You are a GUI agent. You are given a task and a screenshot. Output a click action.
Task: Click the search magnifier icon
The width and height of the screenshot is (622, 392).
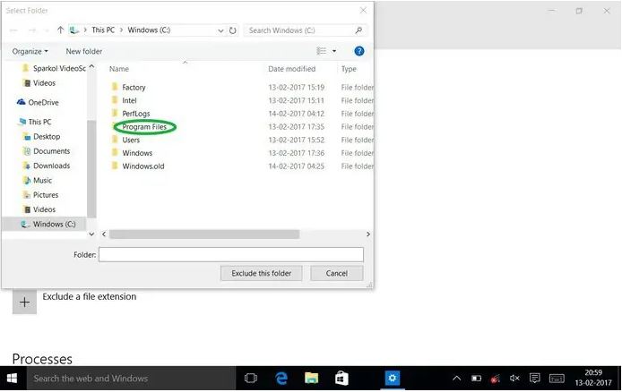click(x=359, y=30)
